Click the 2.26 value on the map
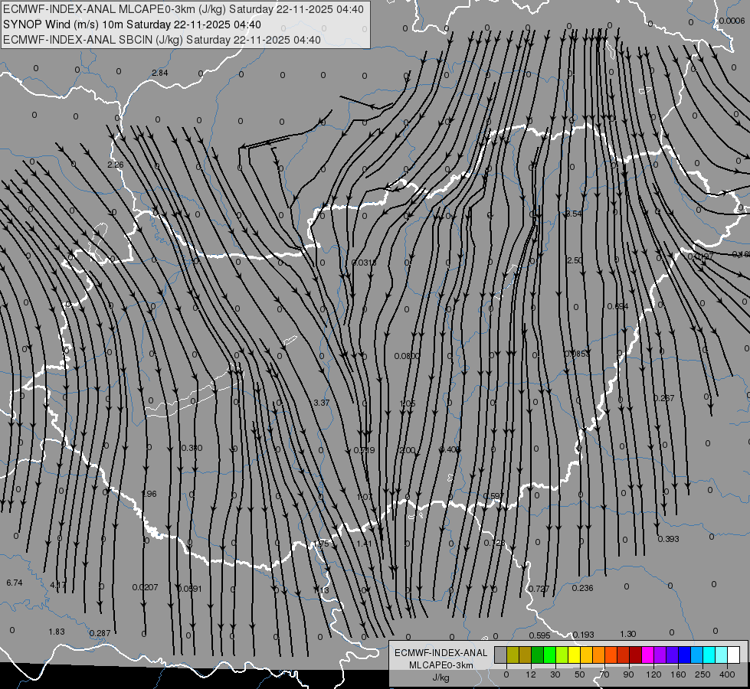The image size is (750, 689). click(x=115, y=165)
